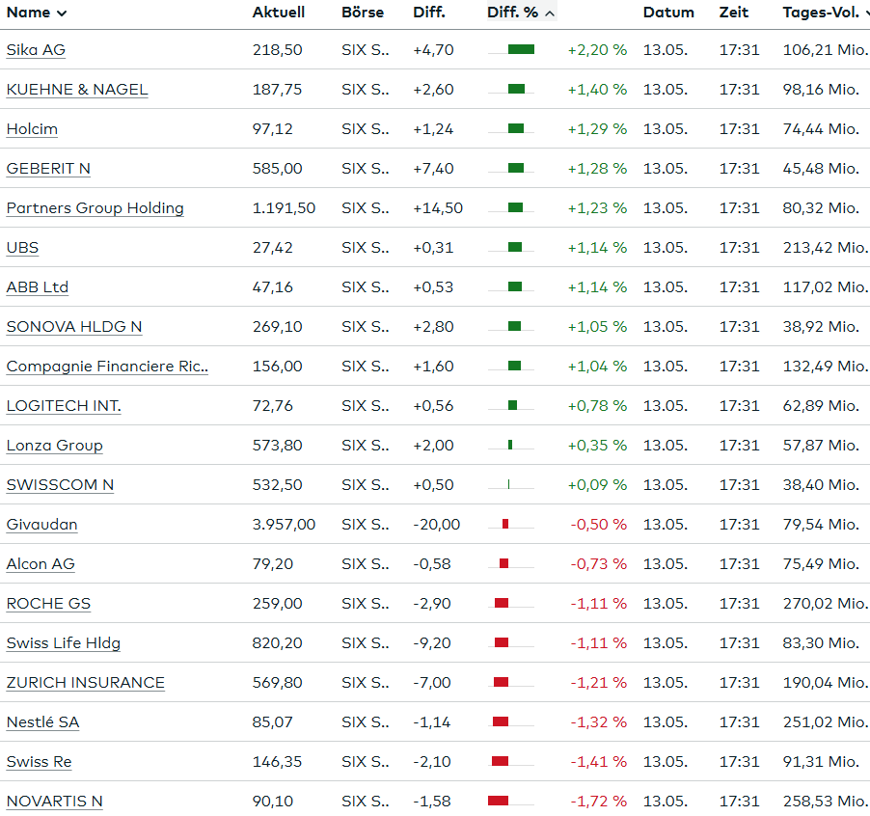Click Givaudan diff -20,00

point(437,525)
